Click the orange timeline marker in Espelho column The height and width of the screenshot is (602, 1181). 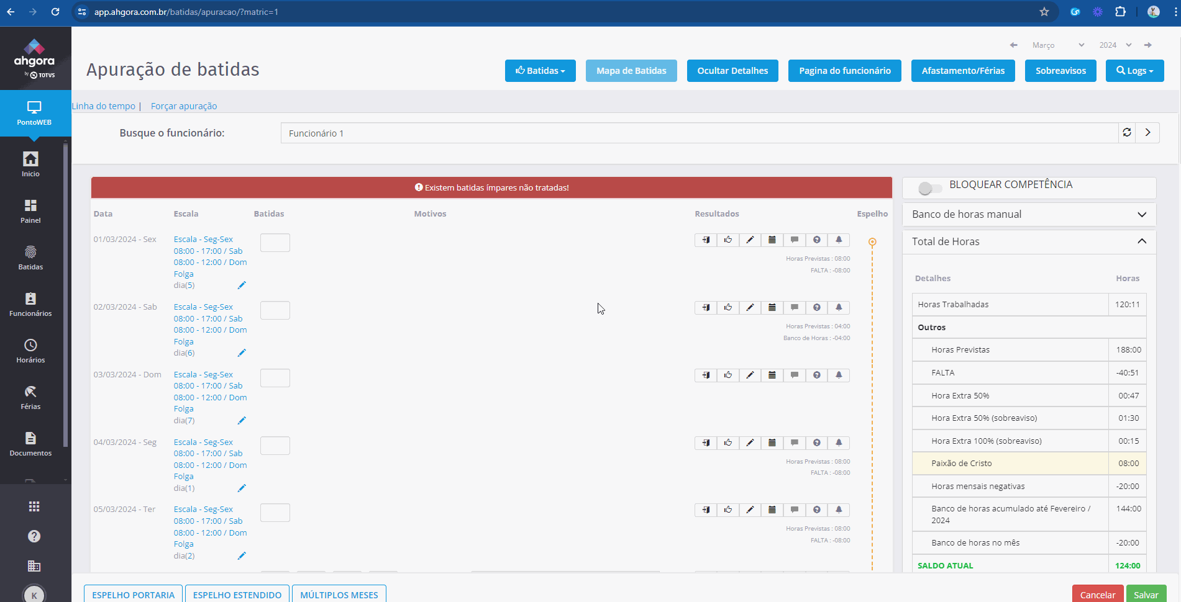click(872, 242)
